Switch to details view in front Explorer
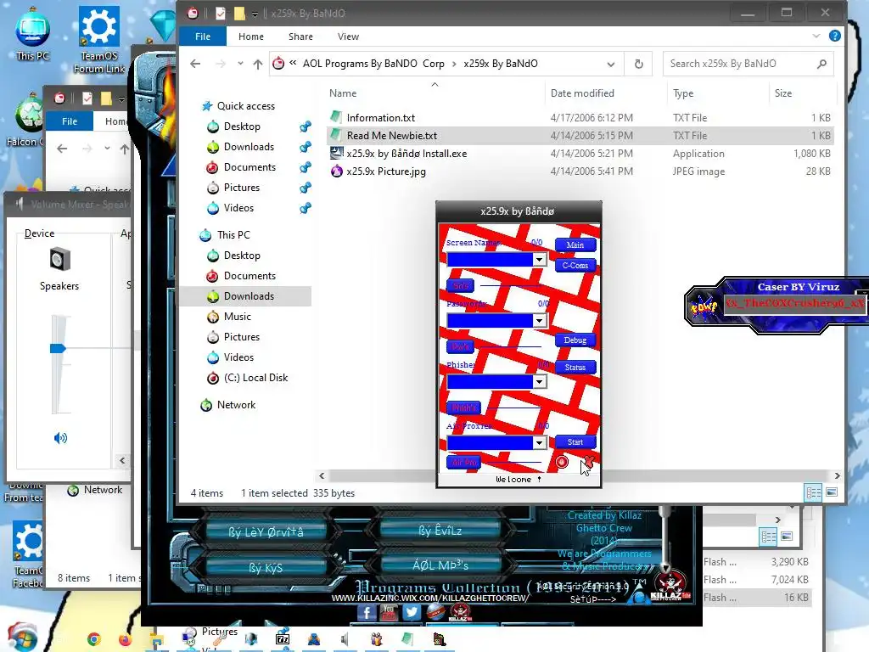This screenshot has height=652, width=869. click(x=814, y=492)
